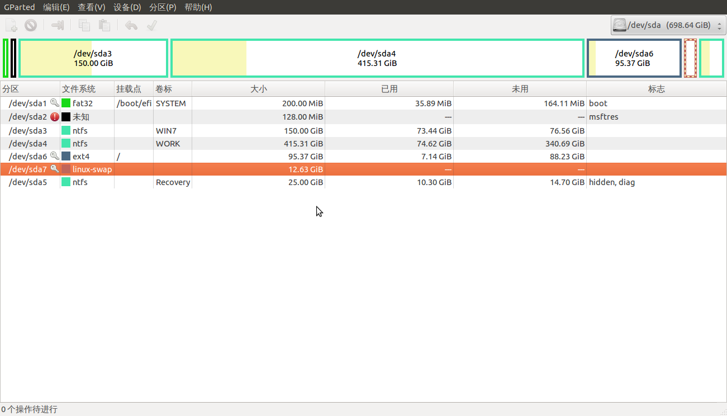
Task: Click the 未用 column header
Action: [x=520, y=89]
